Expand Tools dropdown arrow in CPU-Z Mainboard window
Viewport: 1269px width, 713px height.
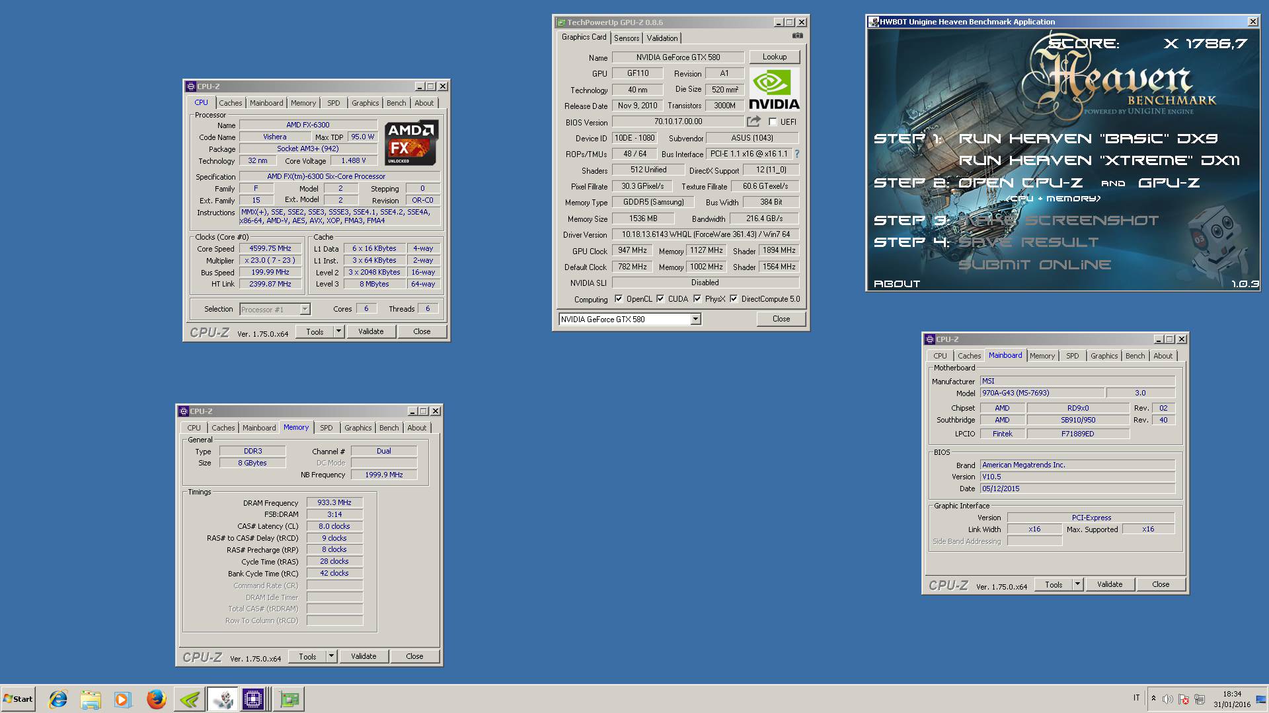click(x=1077, y=584)
